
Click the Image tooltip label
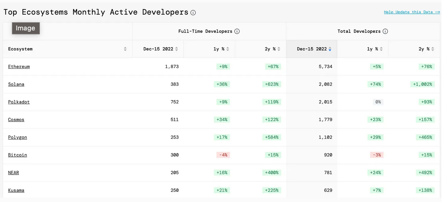(x=26, y=28)
